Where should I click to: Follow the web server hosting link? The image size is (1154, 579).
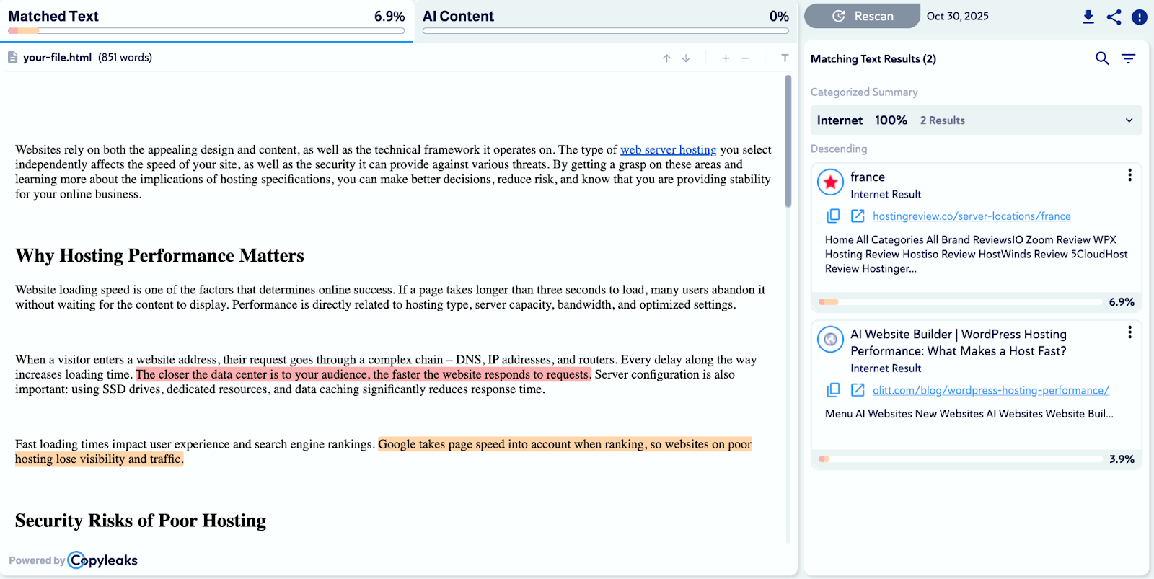pos(668,150)
